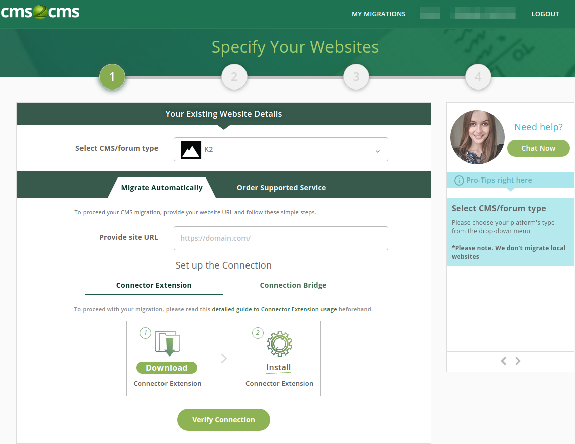575x444 pixels.
Task: Show next pro-tip with right arrow
Action: (x=518, y=361)
